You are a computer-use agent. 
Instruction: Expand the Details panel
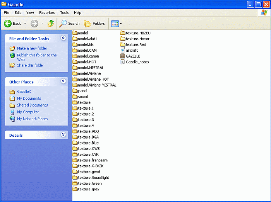point(63,134)
